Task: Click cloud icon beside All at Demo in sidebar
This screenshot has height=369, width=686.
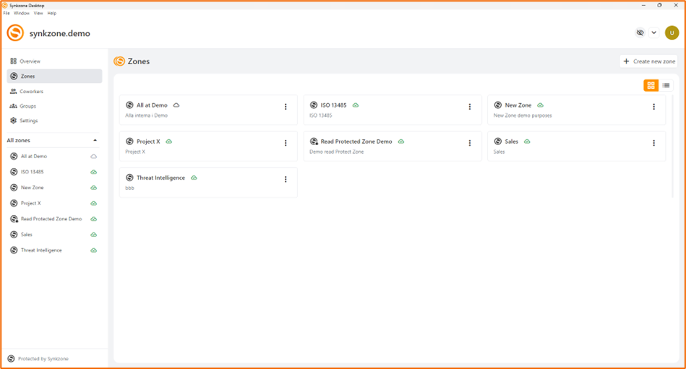Action: tap(94, 157)
